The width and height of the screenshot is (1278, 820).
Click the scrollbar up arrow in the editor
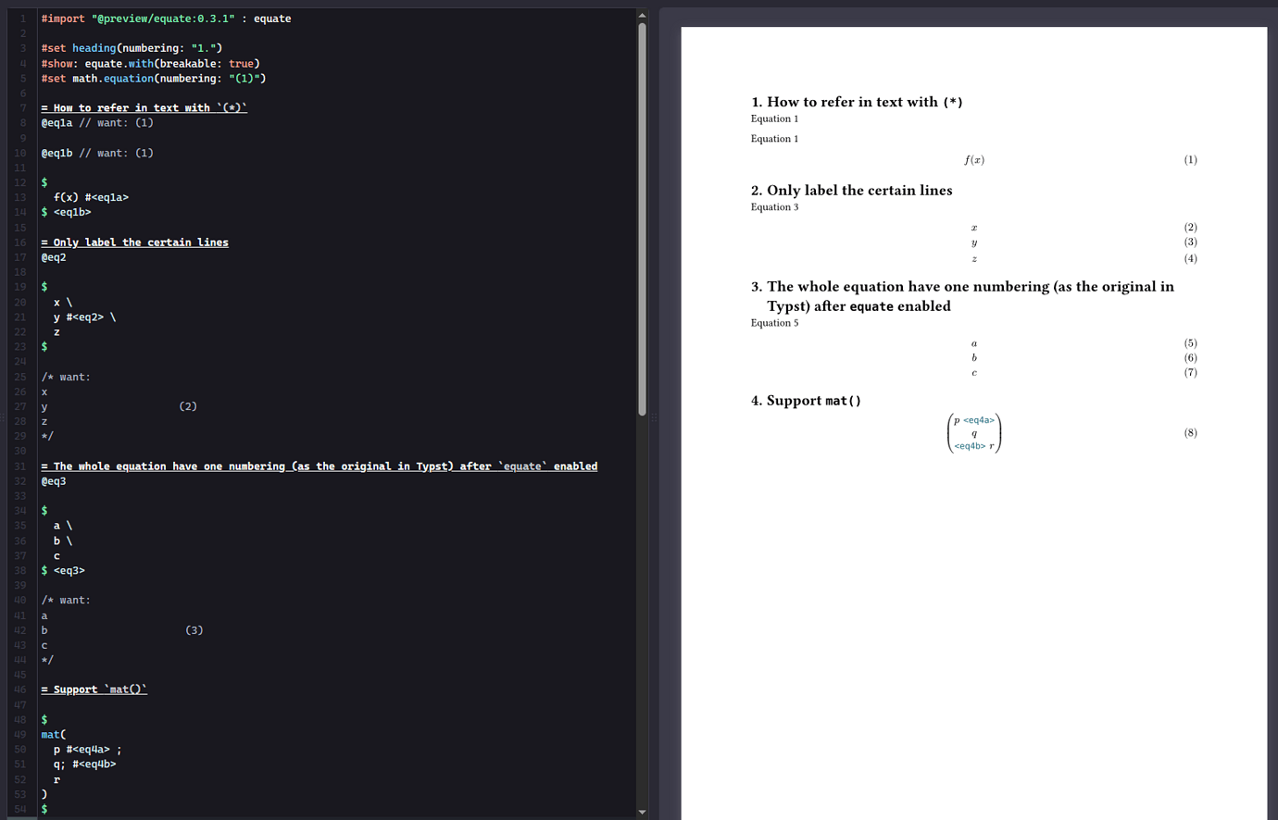642,14
